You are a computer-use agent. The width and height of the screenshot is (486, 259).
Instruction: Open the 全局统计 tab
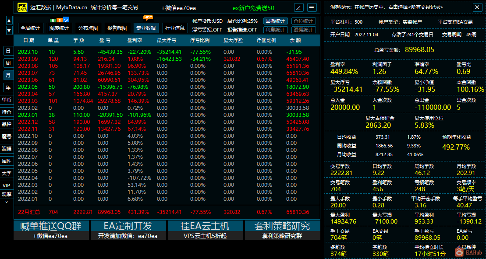(30, 28)
